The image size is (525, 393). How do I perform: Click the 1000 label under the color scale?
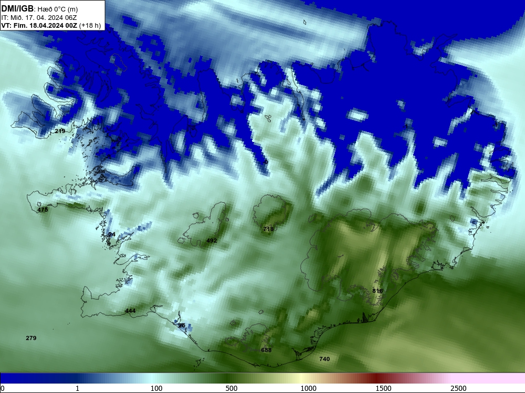[x=308, y=388]
